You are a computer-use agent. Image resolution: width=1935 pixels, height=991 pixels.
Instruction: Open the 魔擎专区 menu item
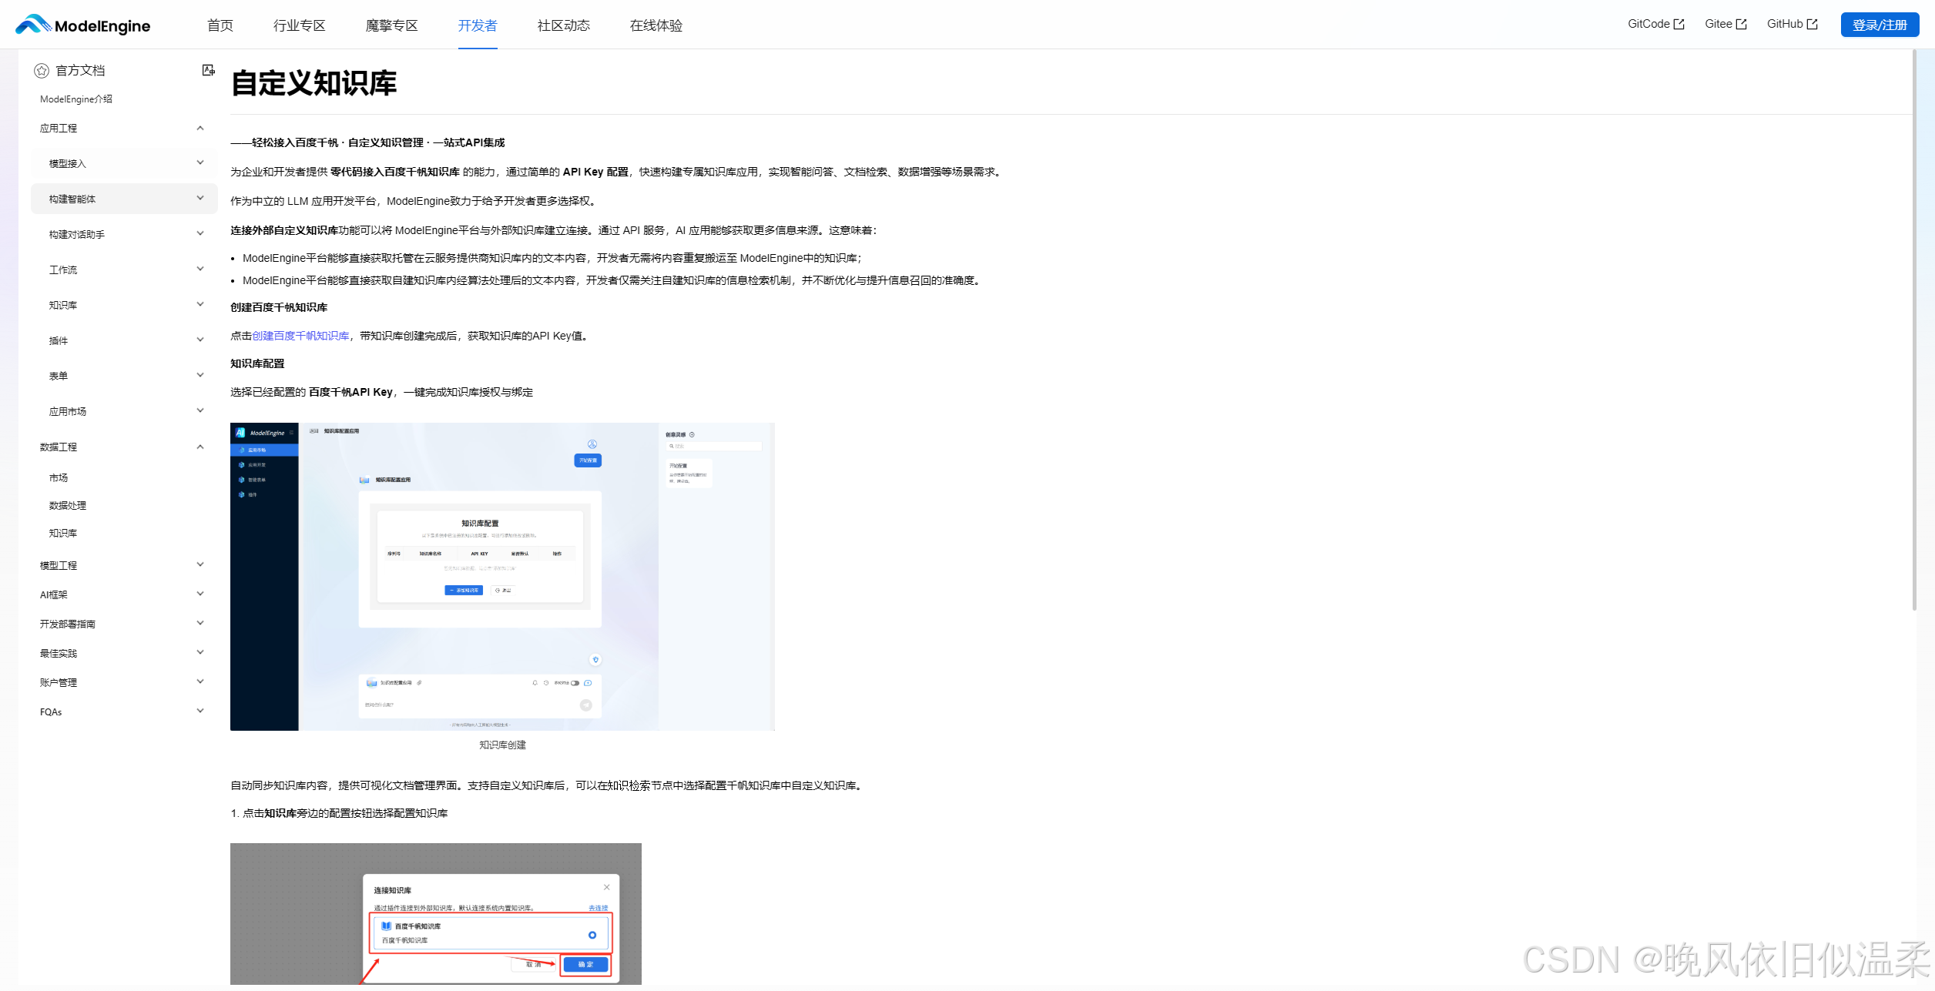click(x=391, y=25)
